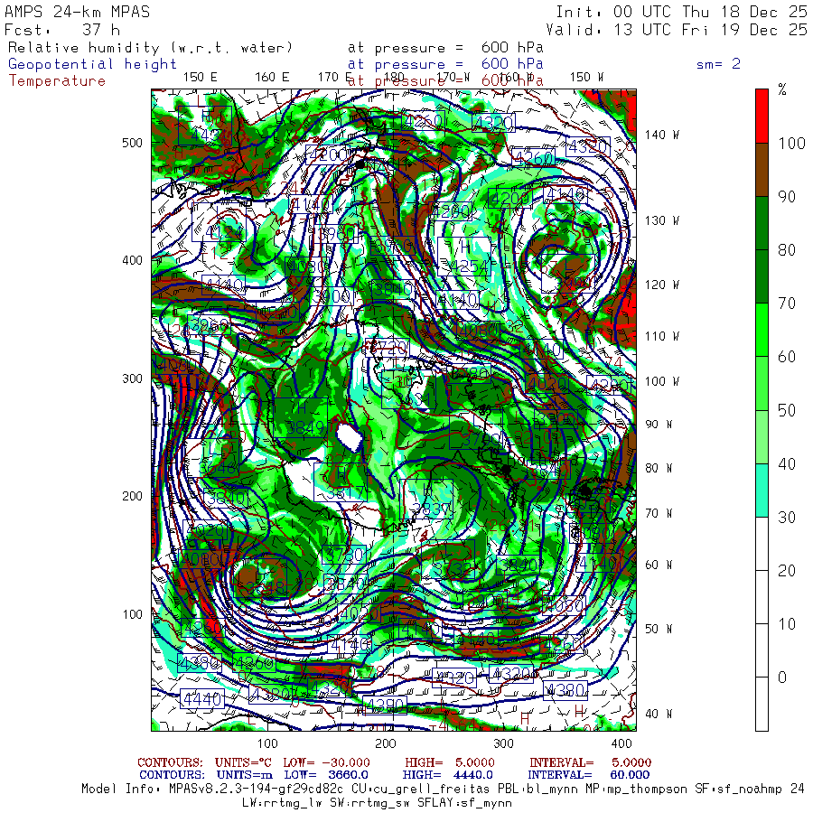Screen dimensions: 813x813
Task: Click the 'MPASv8.2.3-194-gf29cd82c' model version text
Action: click(257, 790)
